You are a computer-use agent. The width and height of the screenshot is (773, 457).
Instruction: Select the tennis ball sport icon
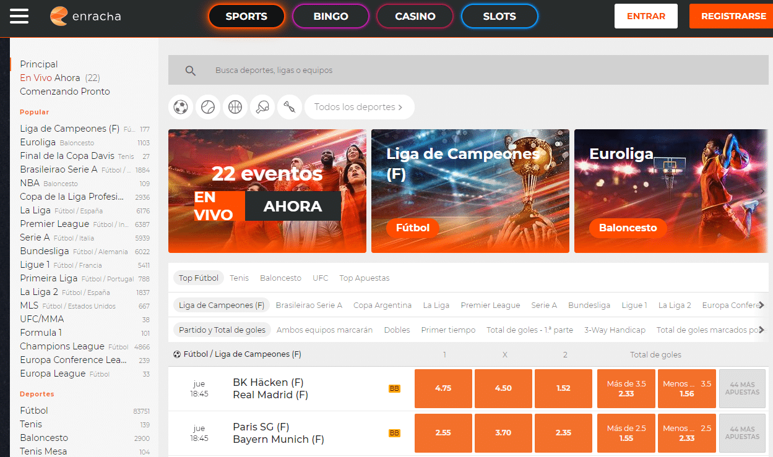tap(207, 107)
